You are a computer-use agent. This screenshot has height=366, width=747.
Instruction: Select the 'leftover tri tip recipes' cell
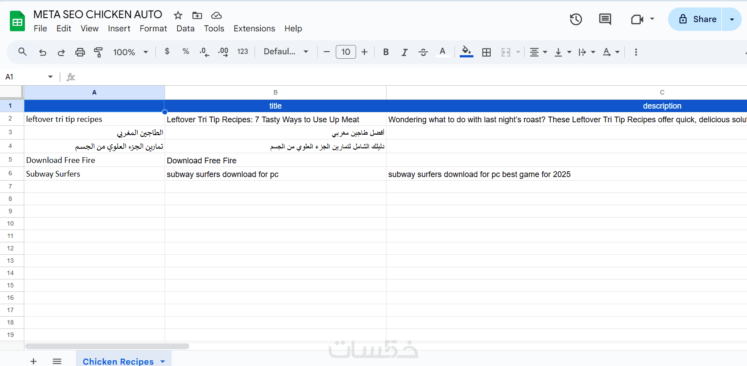[94, 119]
